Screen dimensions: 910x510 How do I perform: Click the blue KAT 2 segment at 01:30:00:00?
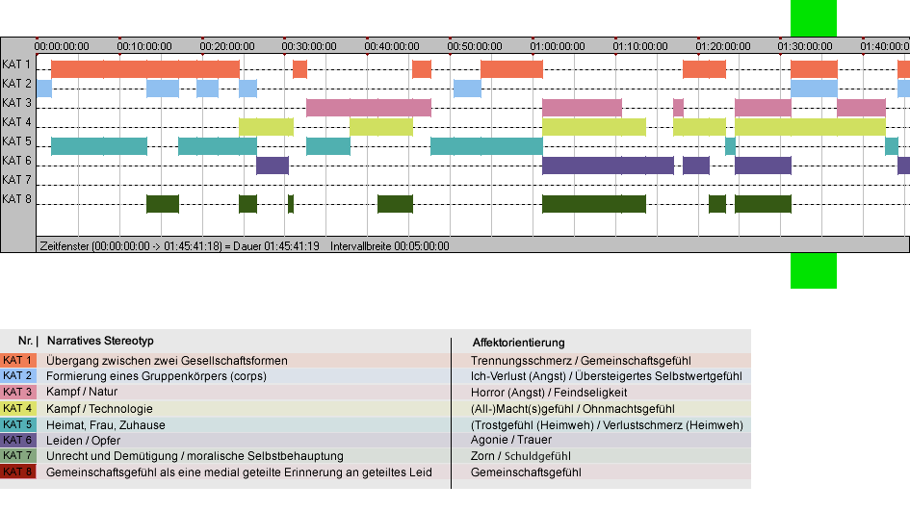pos(814,89)
